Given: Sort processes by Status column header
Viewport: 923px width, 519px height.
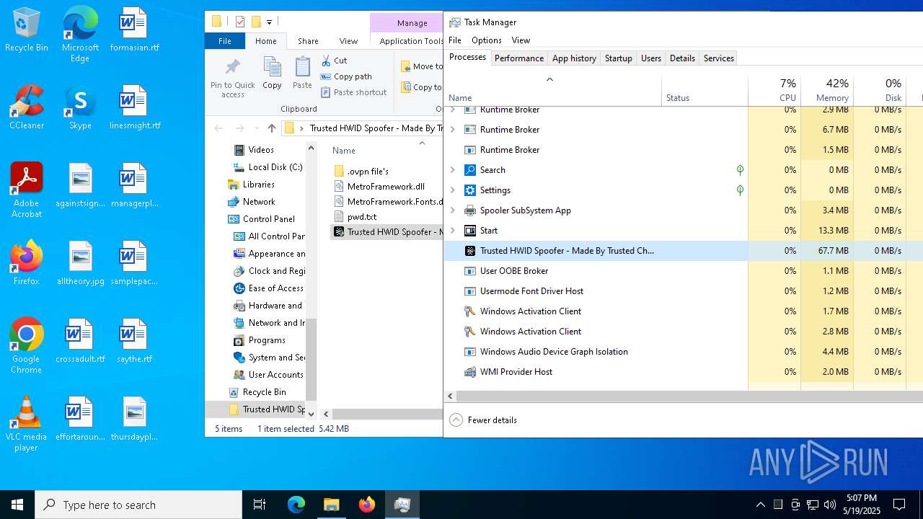Looking at the screenshot, I should (x=705, y=90).
